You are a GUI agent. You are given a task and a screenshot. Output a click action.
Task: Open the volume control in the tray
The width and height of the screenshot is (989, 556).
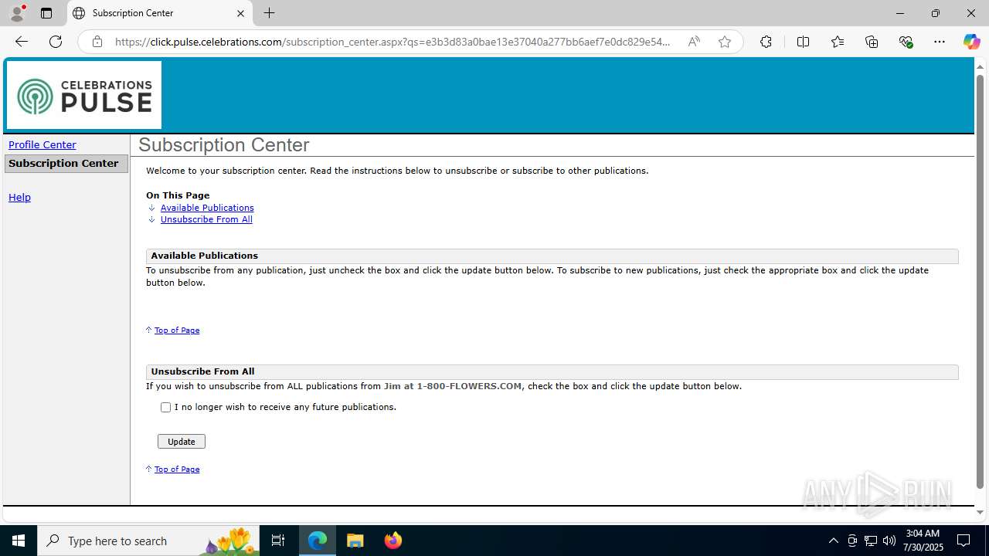889,541
